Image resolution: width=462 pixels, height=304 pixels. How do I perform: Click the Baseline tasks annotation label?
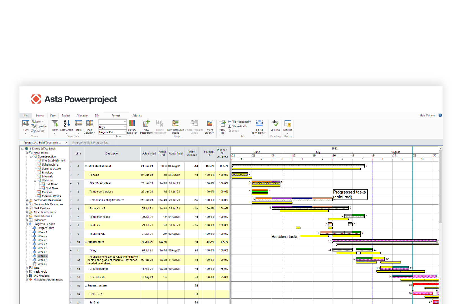pyautogui.click(x=285, y=237)
